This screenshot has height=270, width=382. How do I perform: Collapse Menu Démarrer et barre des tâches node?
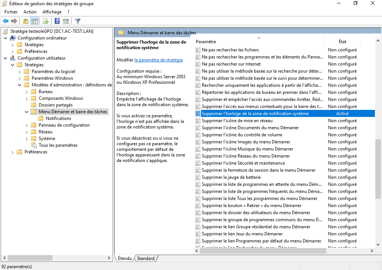click(x=27, y=112)
